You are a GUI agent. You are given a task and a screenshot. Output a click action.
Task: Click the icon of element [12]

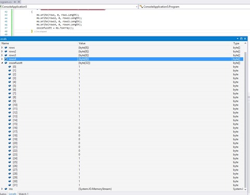point(10,112)
